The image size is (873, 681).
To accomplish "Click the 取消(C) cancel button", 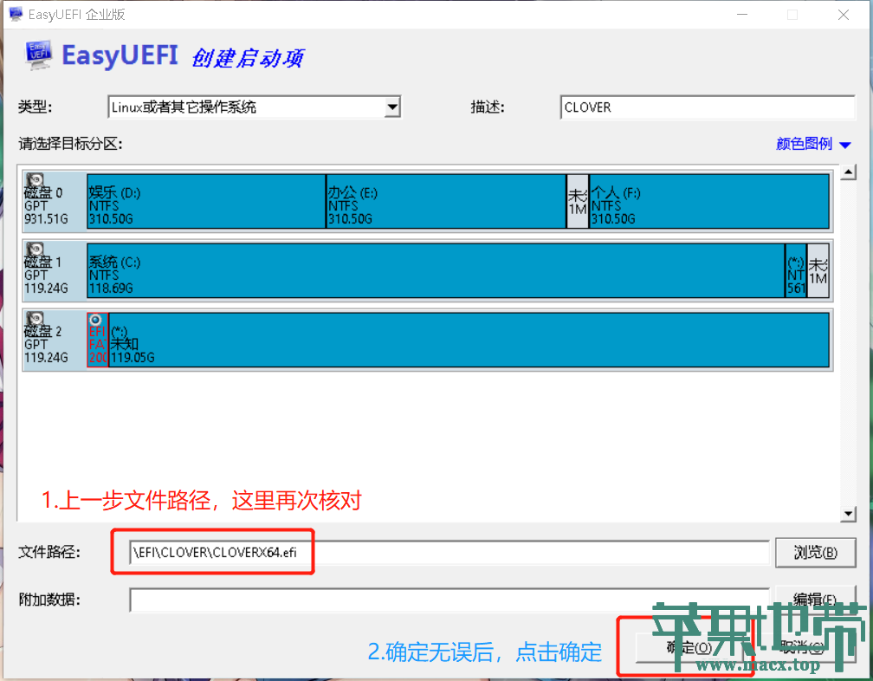I will (802, 647).
